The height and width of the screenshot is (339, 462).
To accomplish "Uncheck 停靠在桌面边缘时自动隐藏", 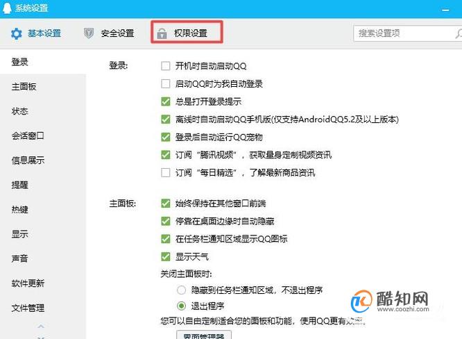I will [x=166, y=221].
